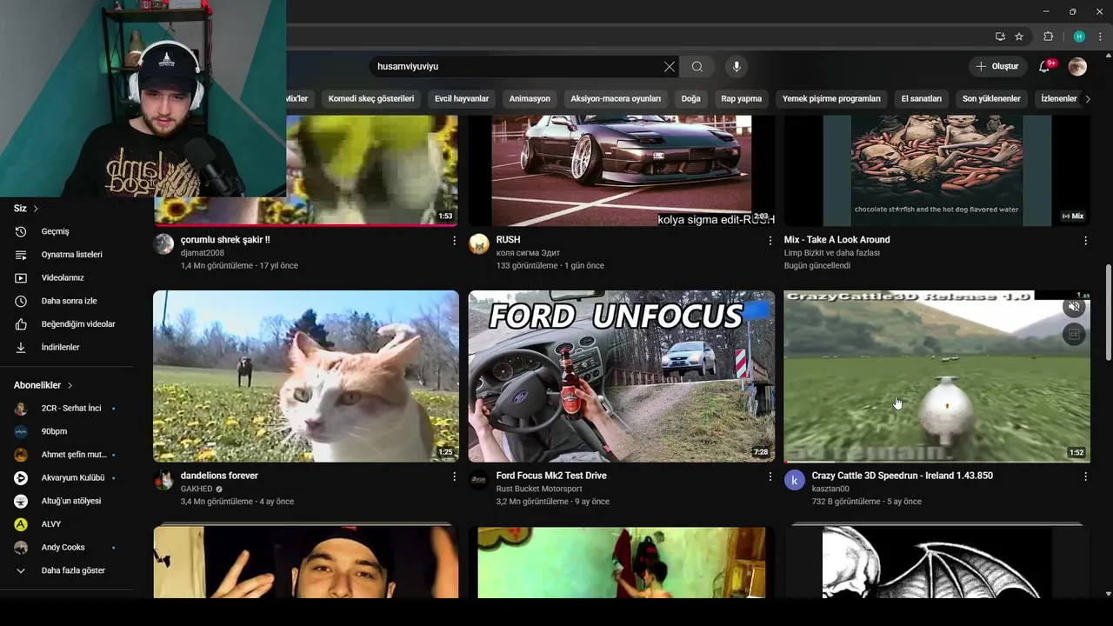The height and width of the screenshot is (626, 1113).
Task: Click the install app icon in the address bar
Action: pyautogui.click(x=1000, y=37)
